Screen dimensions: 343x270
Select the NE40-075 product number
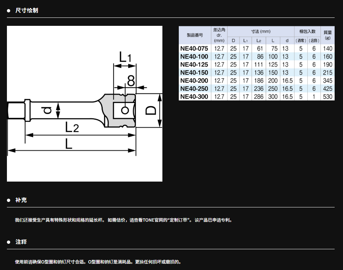[x=194, y=48]
